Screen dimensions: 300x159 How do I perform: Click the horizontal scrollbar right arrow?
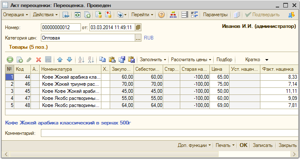pyautogui.click(x=294, y=154)
